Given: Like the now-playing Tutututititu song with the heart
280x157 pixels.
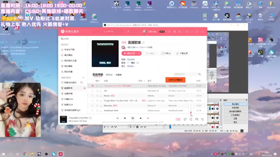Looking at the screenshot, I should click(91, 118).
